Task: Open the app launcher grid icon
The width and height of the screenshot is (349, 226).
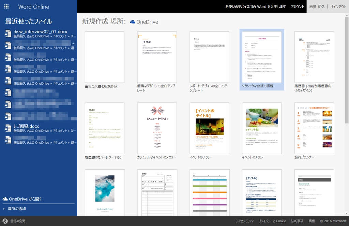Action: (6, 7)
